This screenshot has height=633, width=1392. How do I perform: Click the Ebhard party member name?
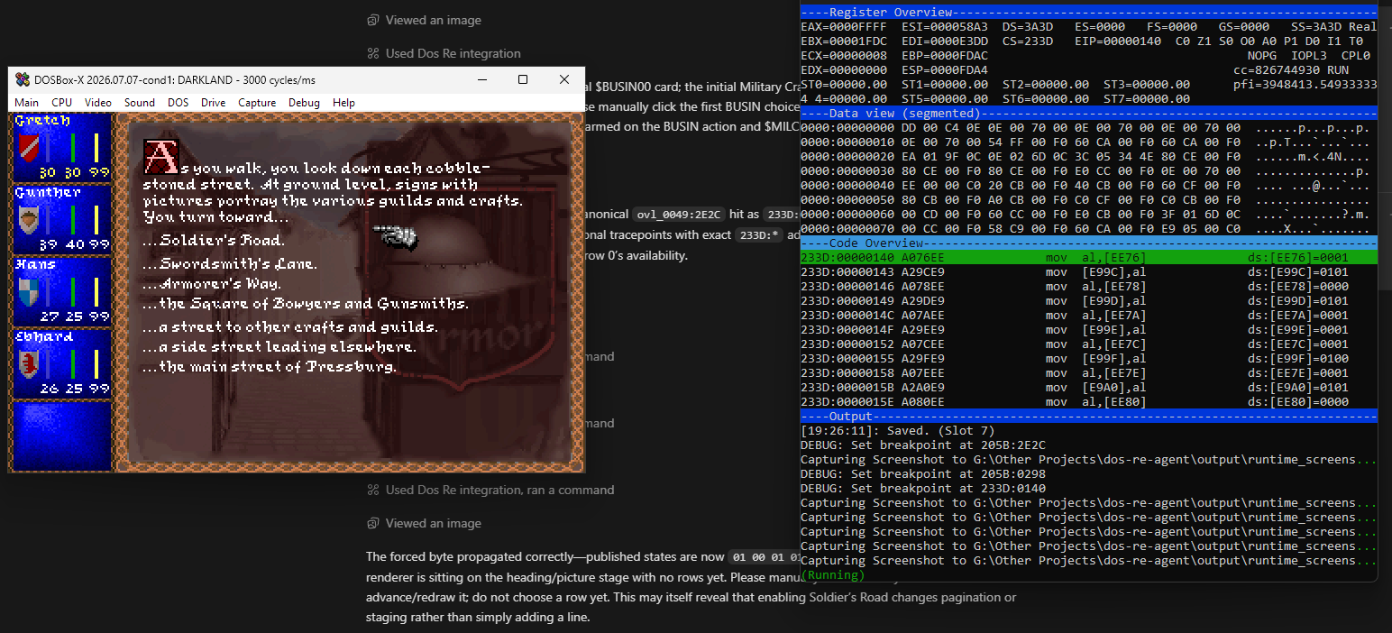tap(44, 336)
